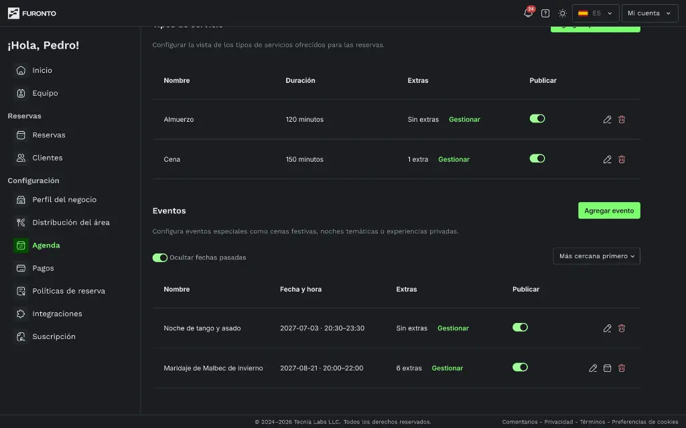This screenshot has width=686, height=428.
Task: Click '2027-07-03 · 20:30–23:30' date cell
Action: point(322,328)
